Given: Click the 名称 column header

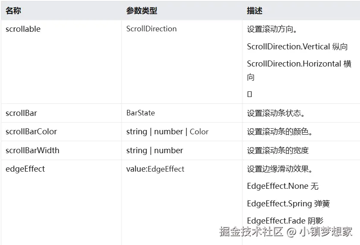Looking at the screenshot, I should 13,11.
